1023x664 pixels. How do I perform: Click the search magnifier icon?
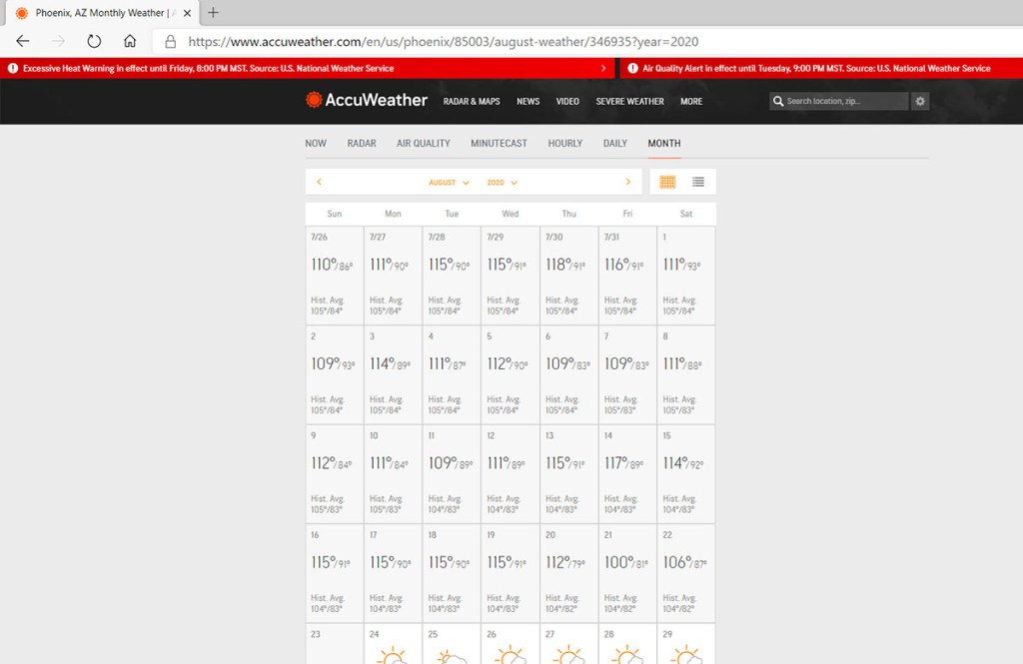[x=777, y=101]
